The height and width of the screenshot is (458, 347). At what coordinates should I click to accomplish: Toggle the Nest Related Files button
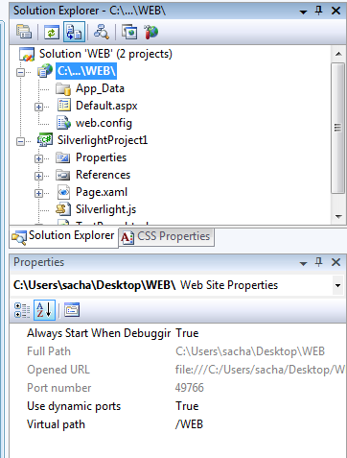74,32
